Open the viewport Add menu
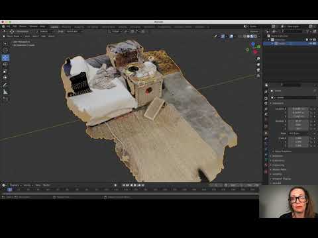This screenshot has height=238, width=318. (x=43, y=36)
